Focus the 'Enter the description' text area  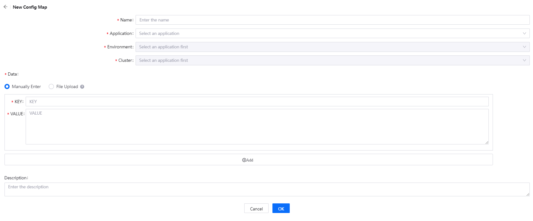(x=267, y=189)
